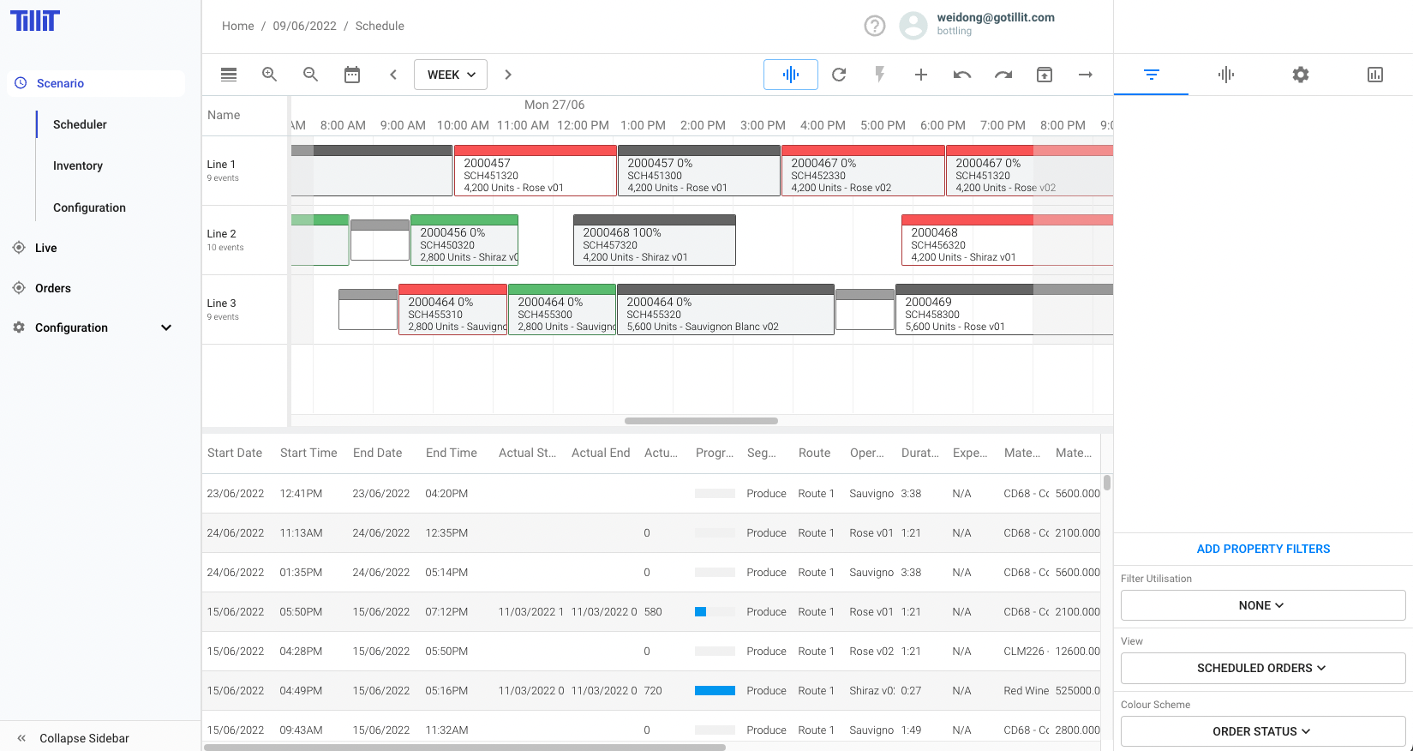This screenshot has height=751, width=1413.
Task: Click the plus icon to add event
Action: click(921, 75)
